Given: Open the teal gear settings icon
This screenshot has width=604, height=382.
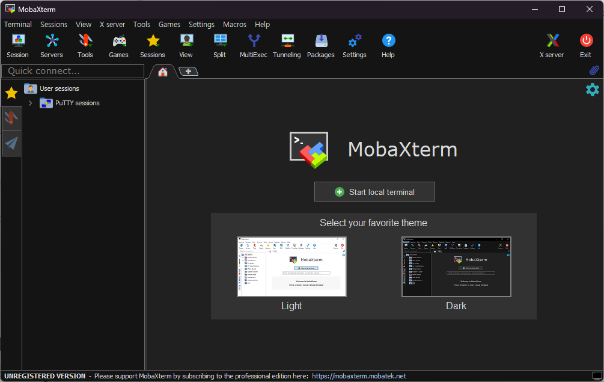Looking at the screenshot, I should click(x=592, y=90).
